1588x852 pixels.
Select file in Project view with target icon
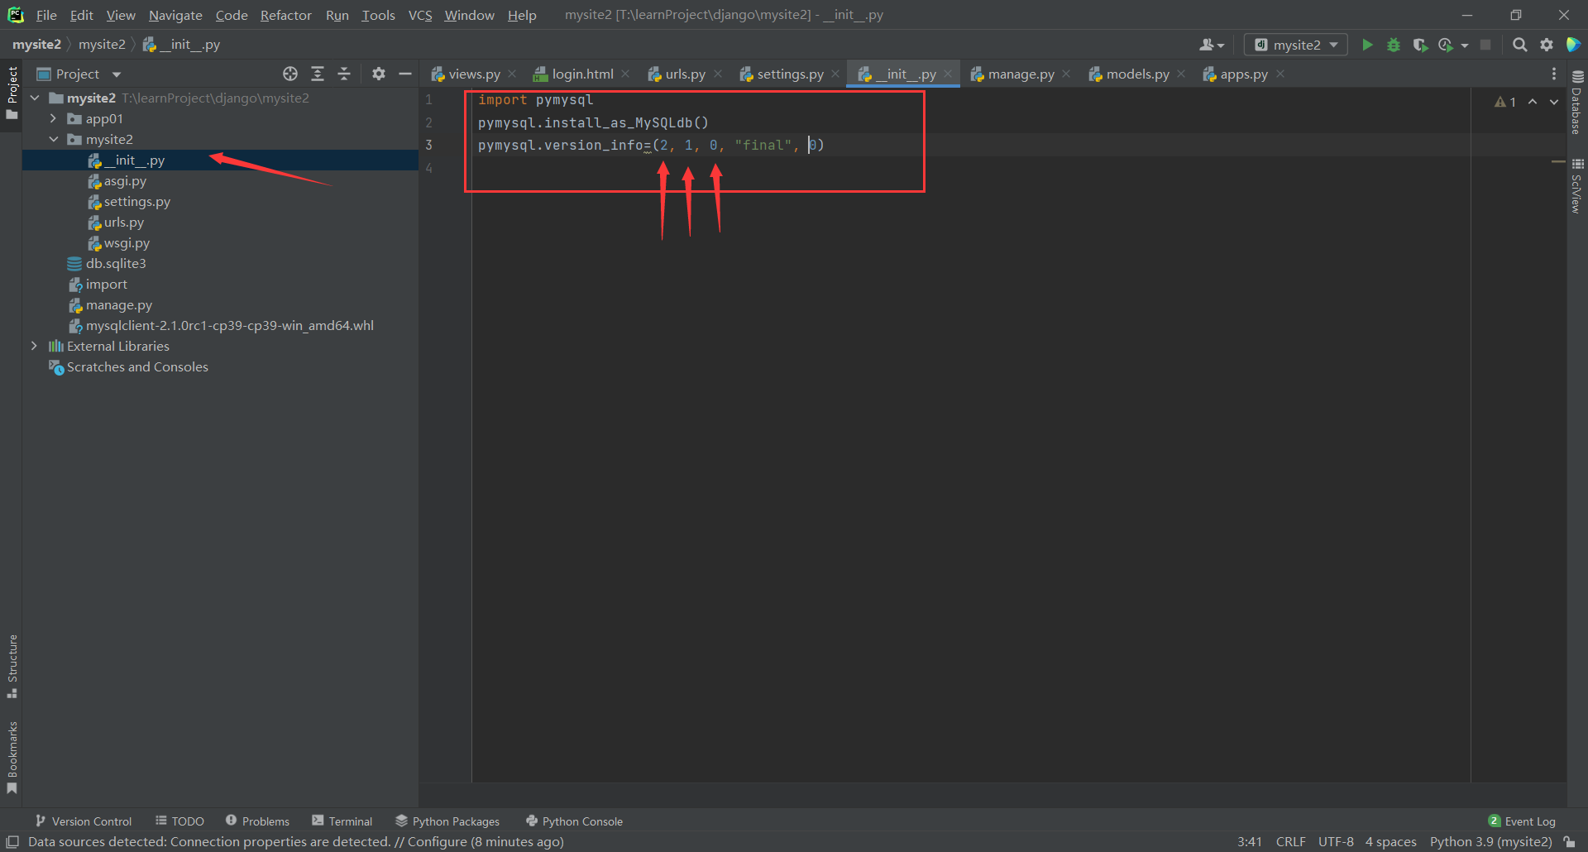click(290, 74)
